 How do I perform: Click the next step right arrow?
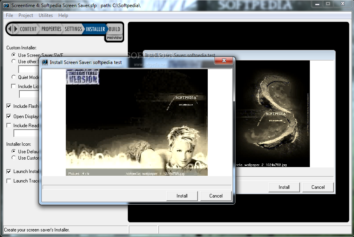[16, 29]
